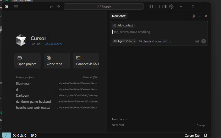Image resolution: width=221 pixels, height=138 pixels.
Task: Open recent project hearthstone-web-master
Action: click(x=57, y=108)
